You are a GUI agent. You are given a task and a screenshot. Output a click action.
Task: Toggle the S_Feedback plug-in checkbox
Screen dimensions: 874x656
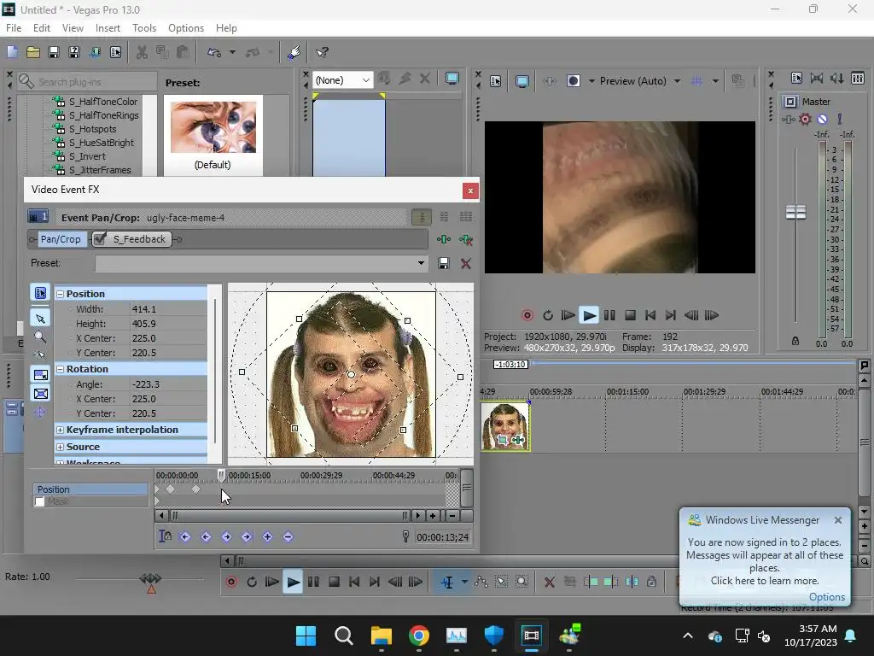101,239
